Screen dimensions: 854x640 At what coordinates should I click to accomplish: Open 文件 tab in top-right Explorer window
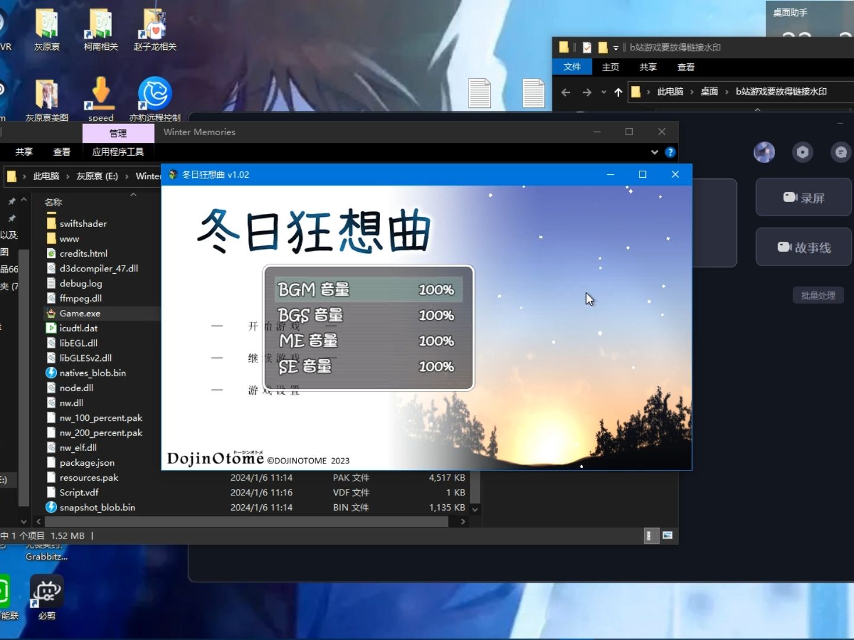point(572,67)
